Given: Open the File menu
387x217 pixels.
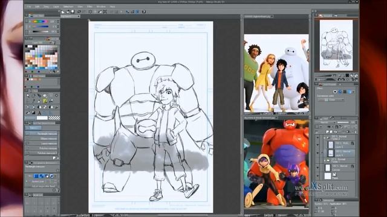Looking at the screenshot, I should [29, 7].
